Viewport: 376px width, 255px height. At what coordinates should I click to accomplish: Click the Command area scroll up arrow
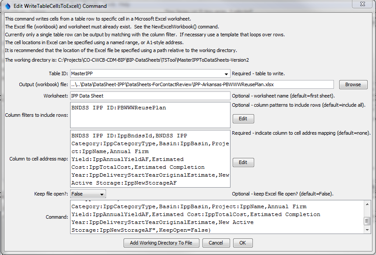point(367,204)
